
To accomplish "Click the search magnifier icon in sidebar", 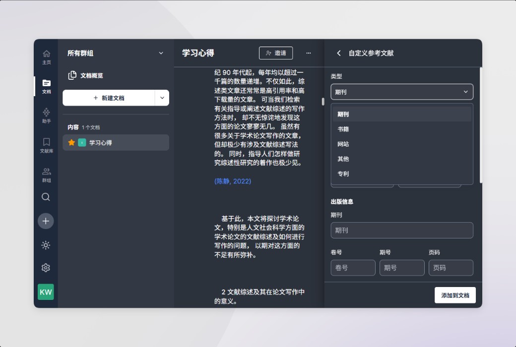I will [46, 197].
